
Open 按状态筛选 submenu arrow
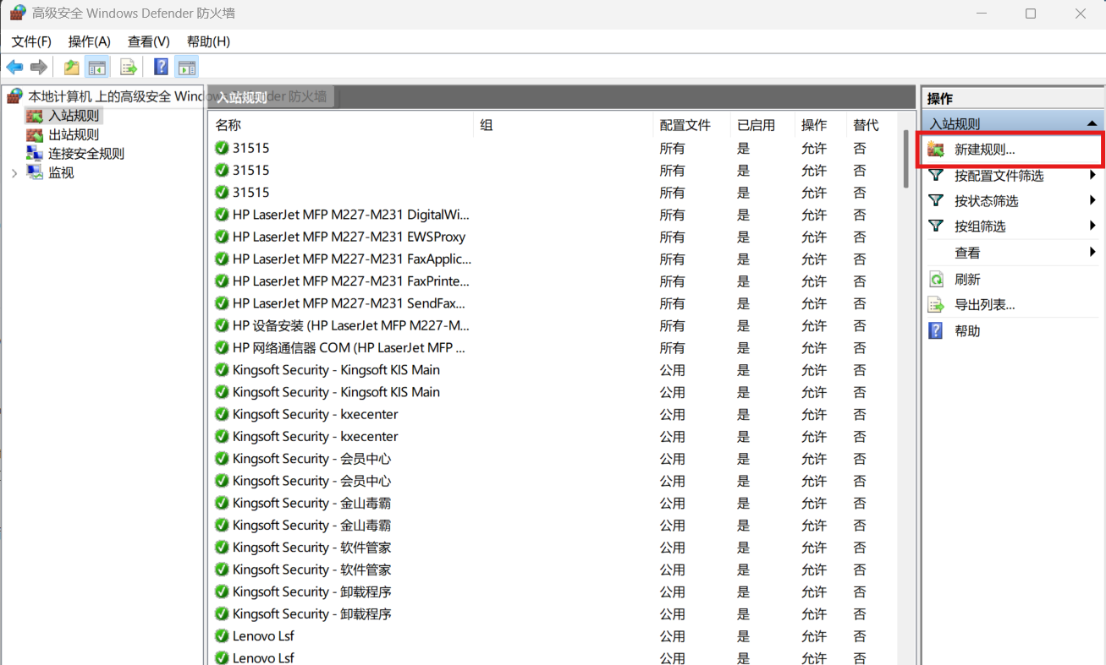[x=1091, y=200]
